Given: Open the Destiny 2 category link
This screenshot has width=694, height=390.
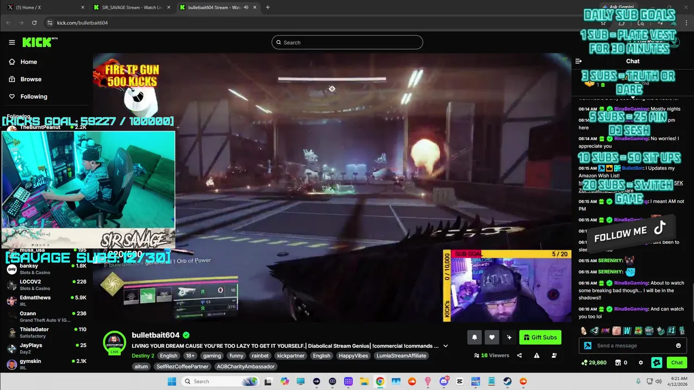Looking at the screenshot, I should (x=143, y=356).
